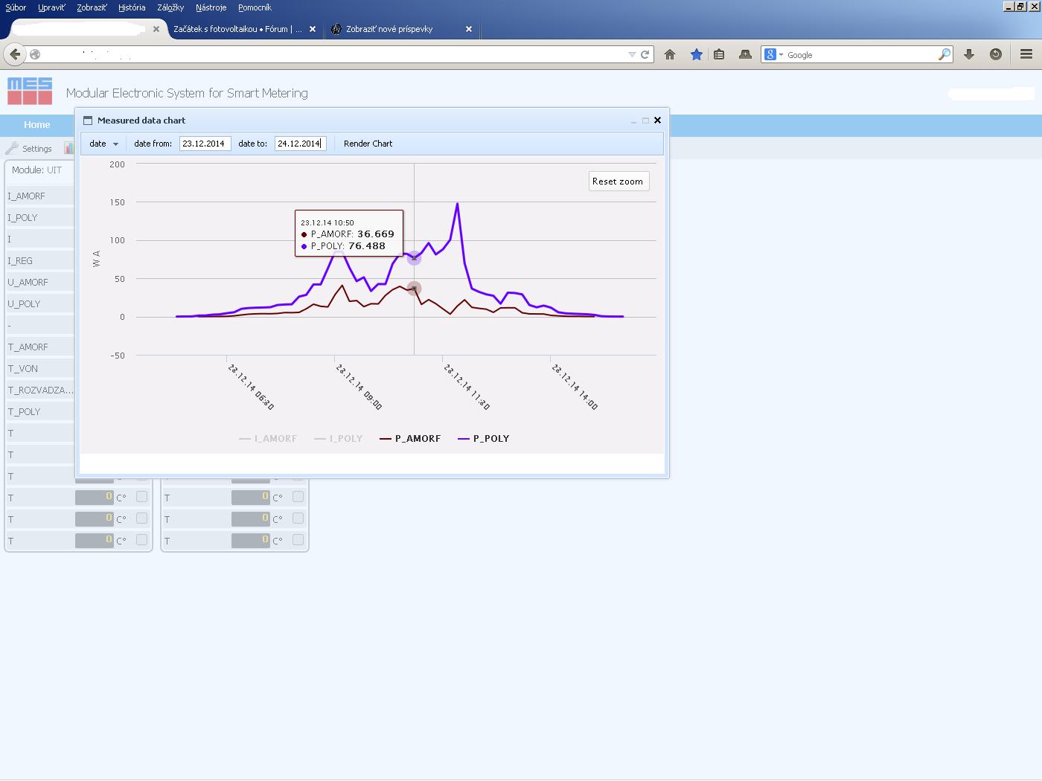Toggle the P_POLY series in legend
This screenshot has width=1042, height=781.
point(484,439)
